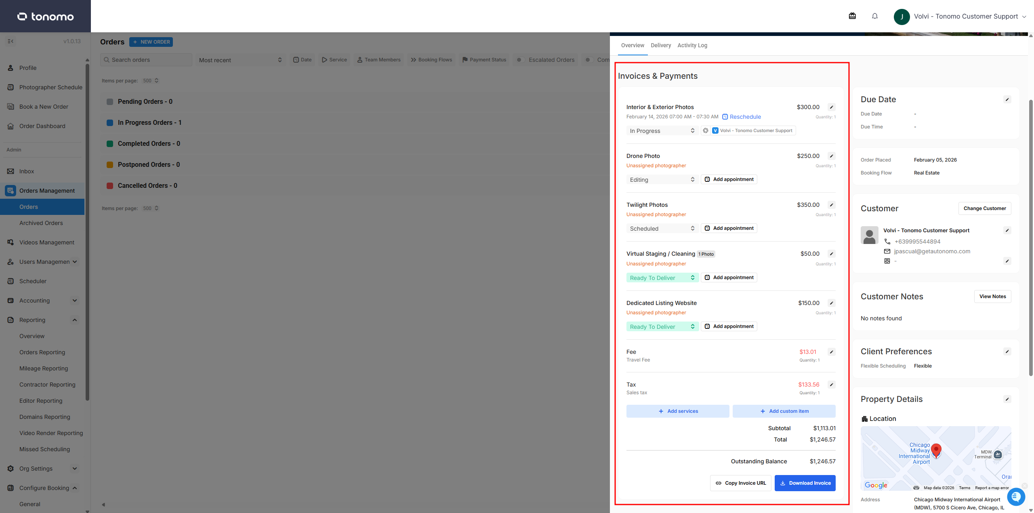Image resolution: width=1034 pixels, height=513 pixels.
Task: Collapse the Reporting sidebar menu
Action: (x=75, y=320)
